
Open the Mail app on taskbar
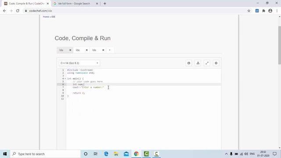coord(126,154)
